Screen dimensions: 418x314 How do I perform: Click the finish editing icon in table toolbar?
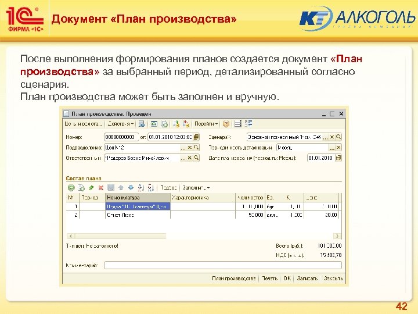coord(111,188)
